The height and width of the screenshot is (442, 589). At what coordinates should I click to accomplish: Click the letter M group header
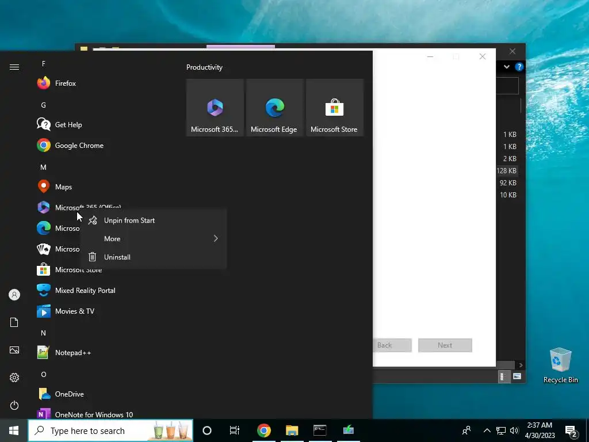coord(44,167)
